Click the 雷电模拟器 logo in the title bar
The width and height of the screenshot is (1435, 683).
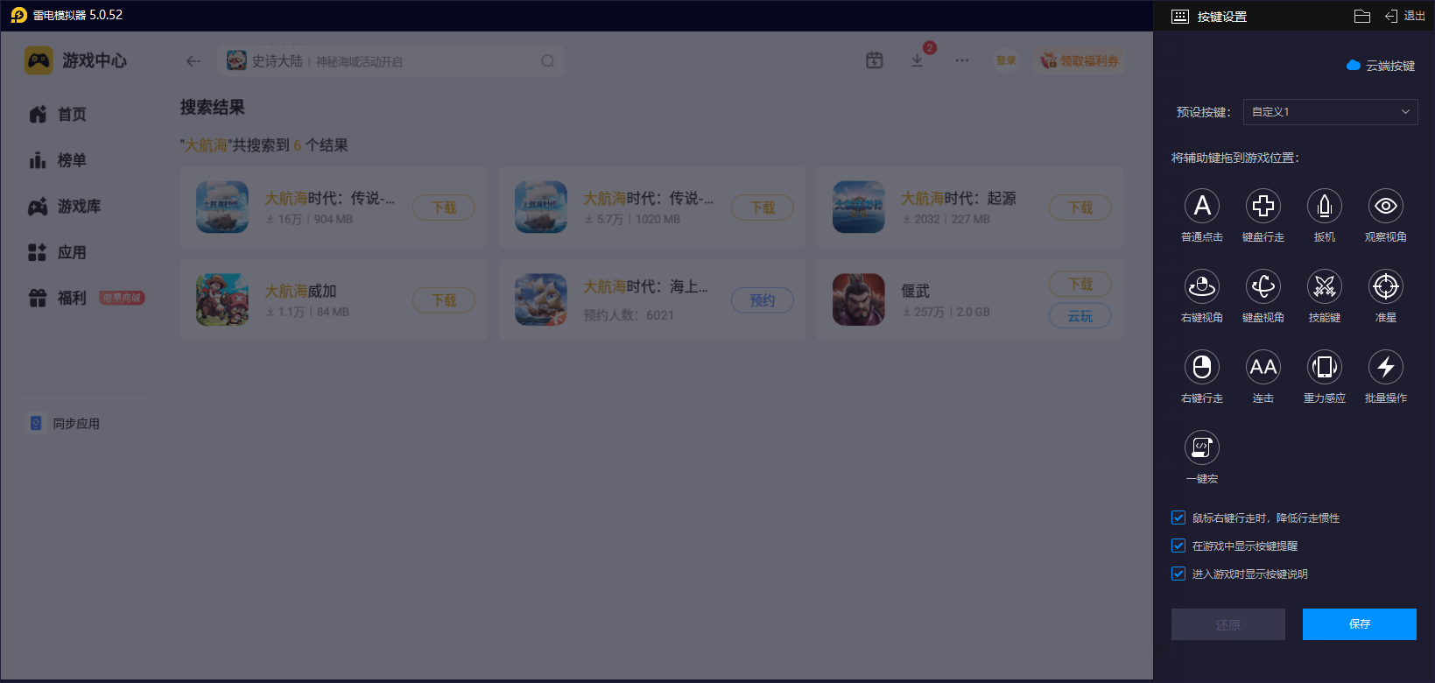18,15
